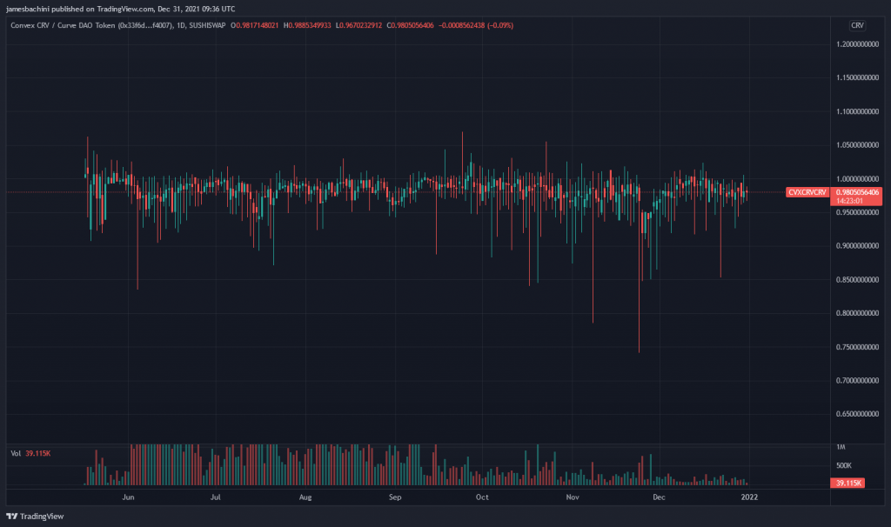Click the 39.115K volume value beside Vol
The height and width of the screenshot is (527, 891).
(x=38, y=453)
